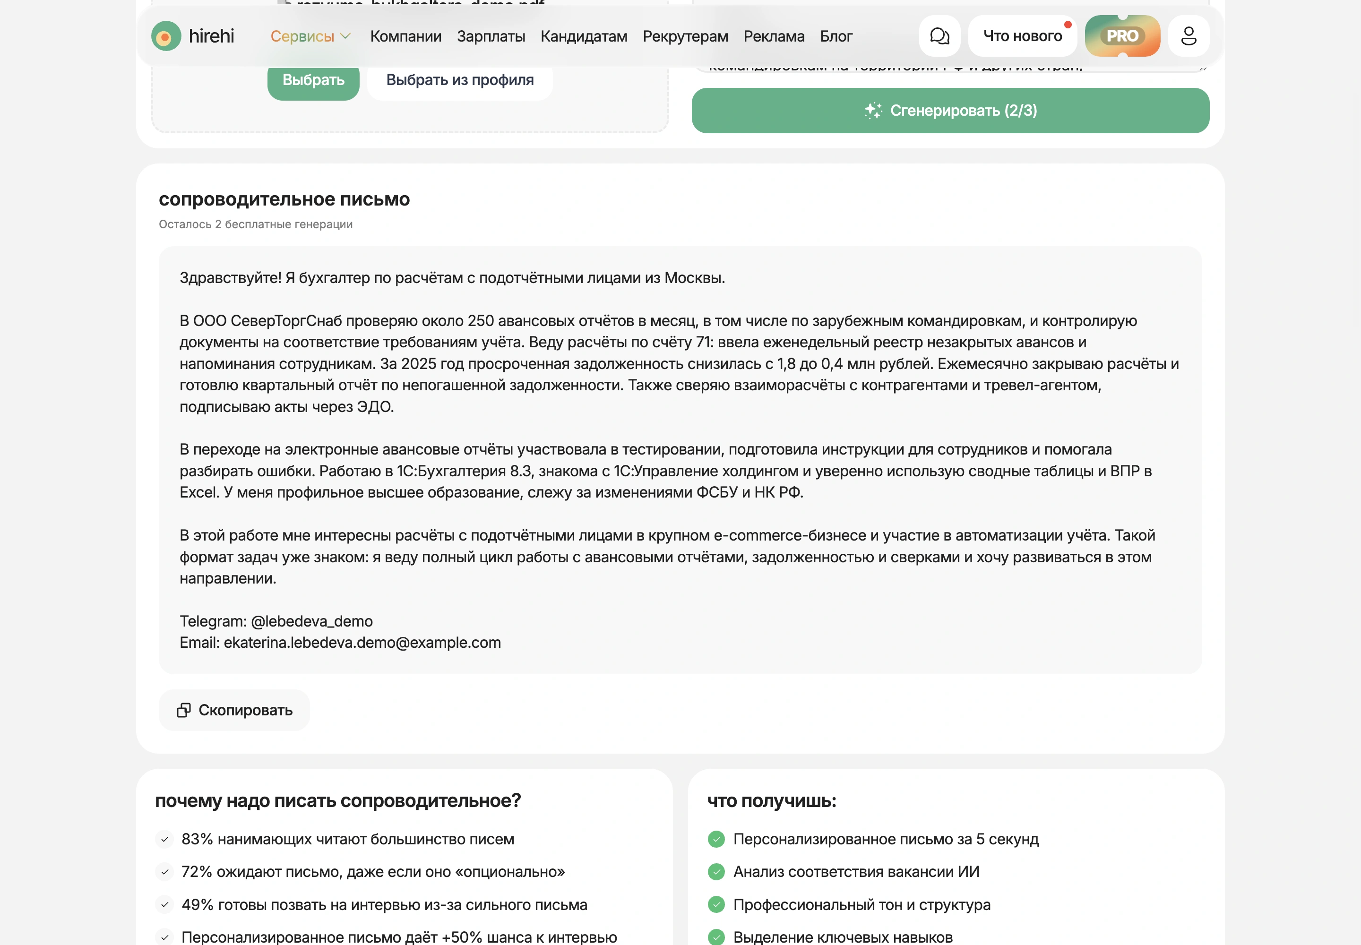Open the Зарплаты menu item
This screenshot has height=945, width=1361.
click(x=491, y=36)
